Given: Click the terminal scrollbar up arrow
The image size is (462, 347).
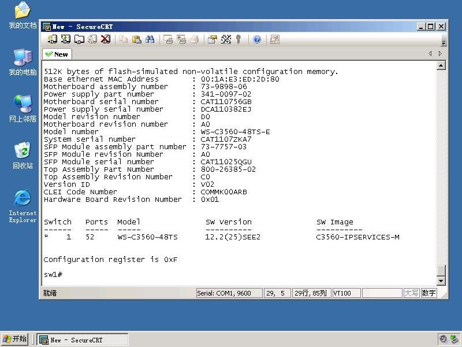Looking at the screenshot, I should coord(441,65).
